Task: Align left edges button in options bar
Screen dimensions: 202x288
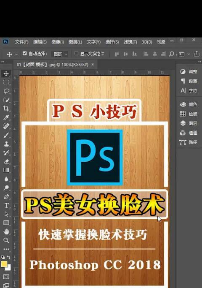Action: 146,54
